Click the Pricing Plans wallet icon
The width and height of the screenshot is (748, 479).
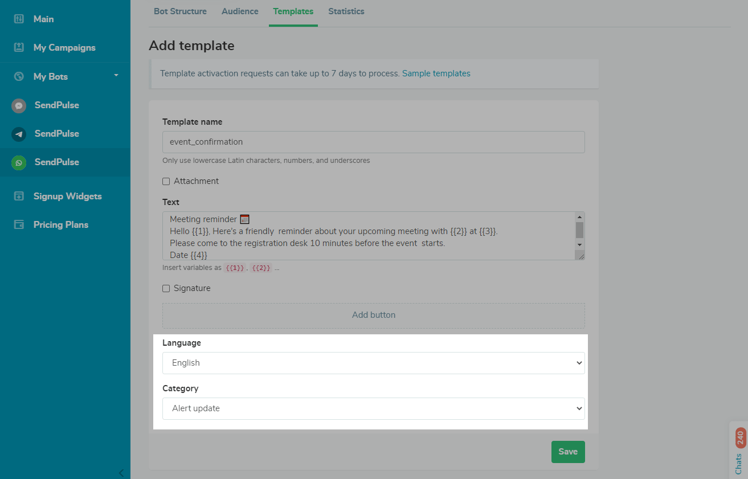coord(19,225)
